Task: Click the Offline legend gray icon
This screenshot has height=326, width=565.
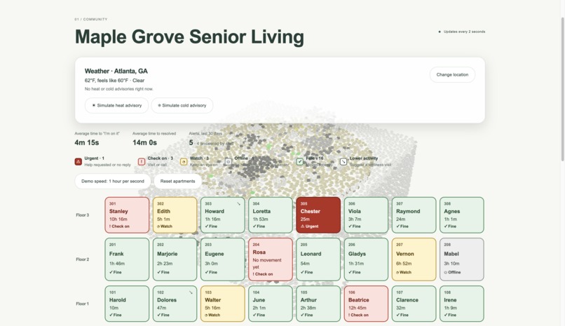Action: pos(228,162)
